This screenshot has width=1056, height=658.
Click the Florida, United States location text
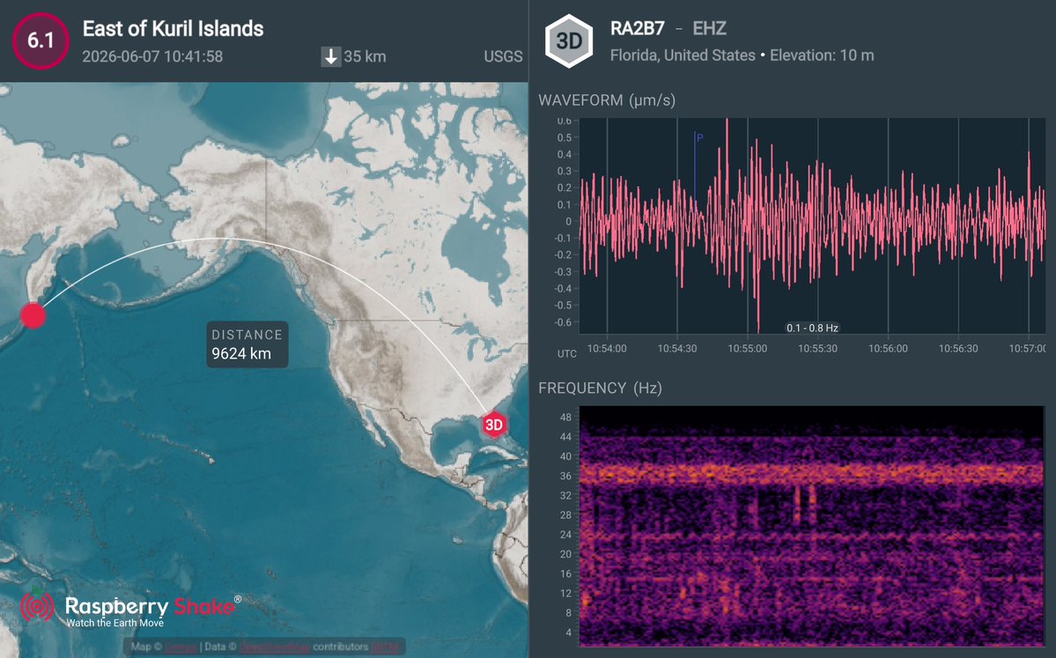[683, 55]
